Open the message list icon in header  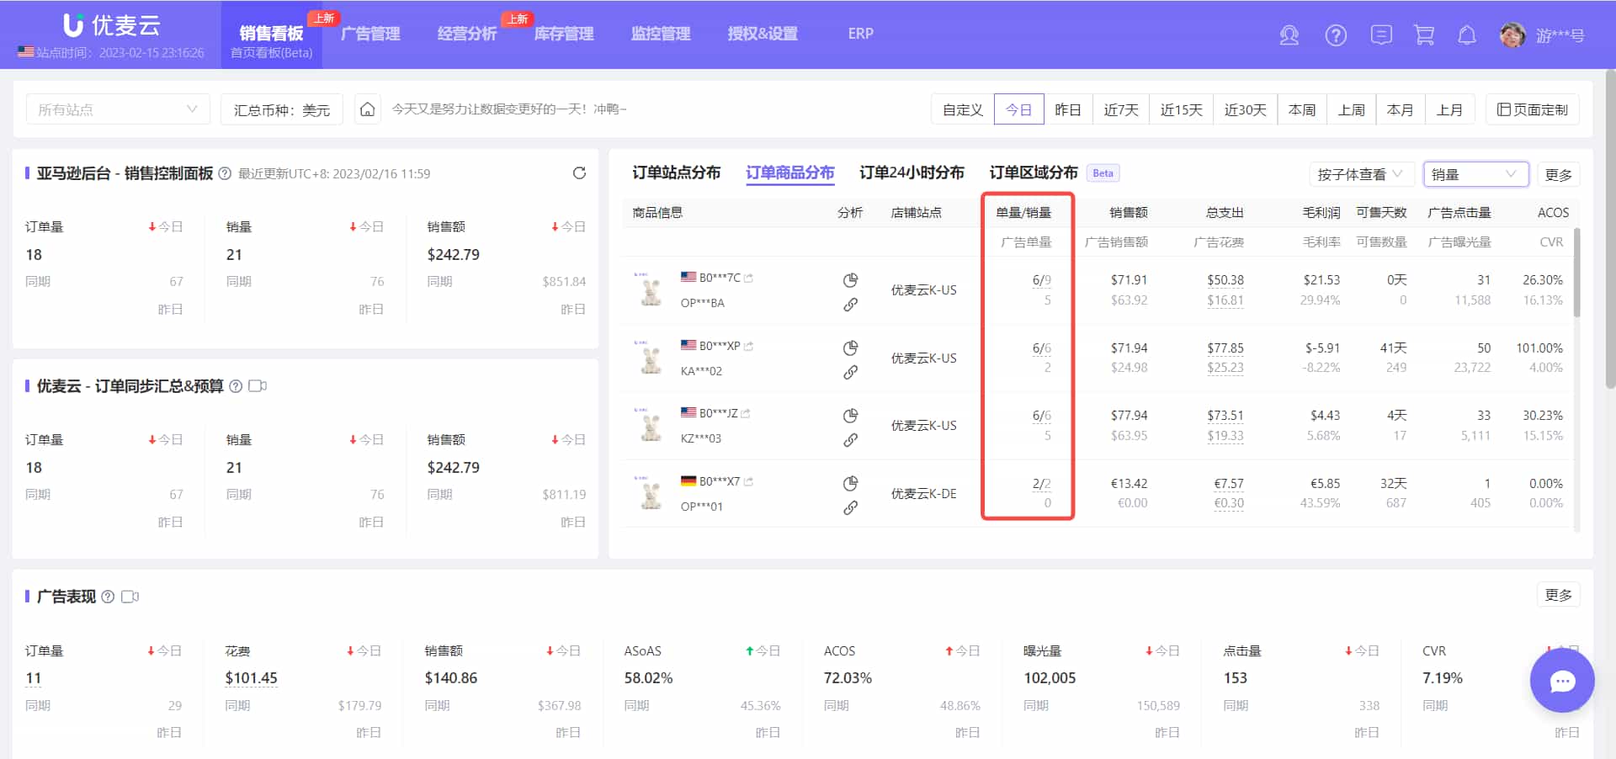1381,35
